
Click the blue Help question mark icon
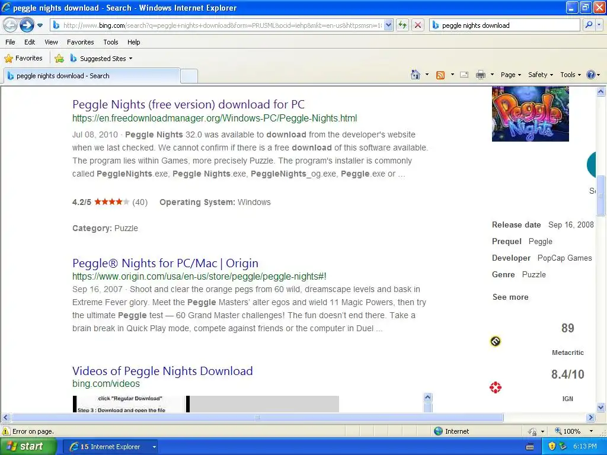tap(591, 75)
